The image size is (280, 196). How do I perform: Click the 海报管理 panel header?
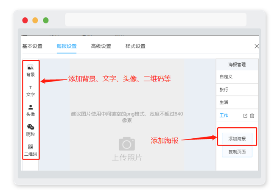pos(237,64)
